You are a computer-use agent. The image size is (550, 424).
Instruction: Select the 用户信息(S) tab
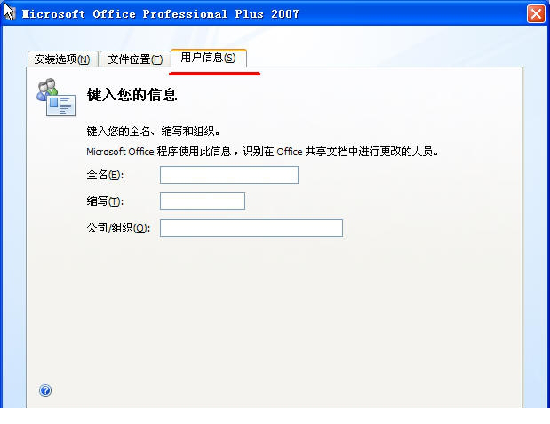tap(209, 58)
